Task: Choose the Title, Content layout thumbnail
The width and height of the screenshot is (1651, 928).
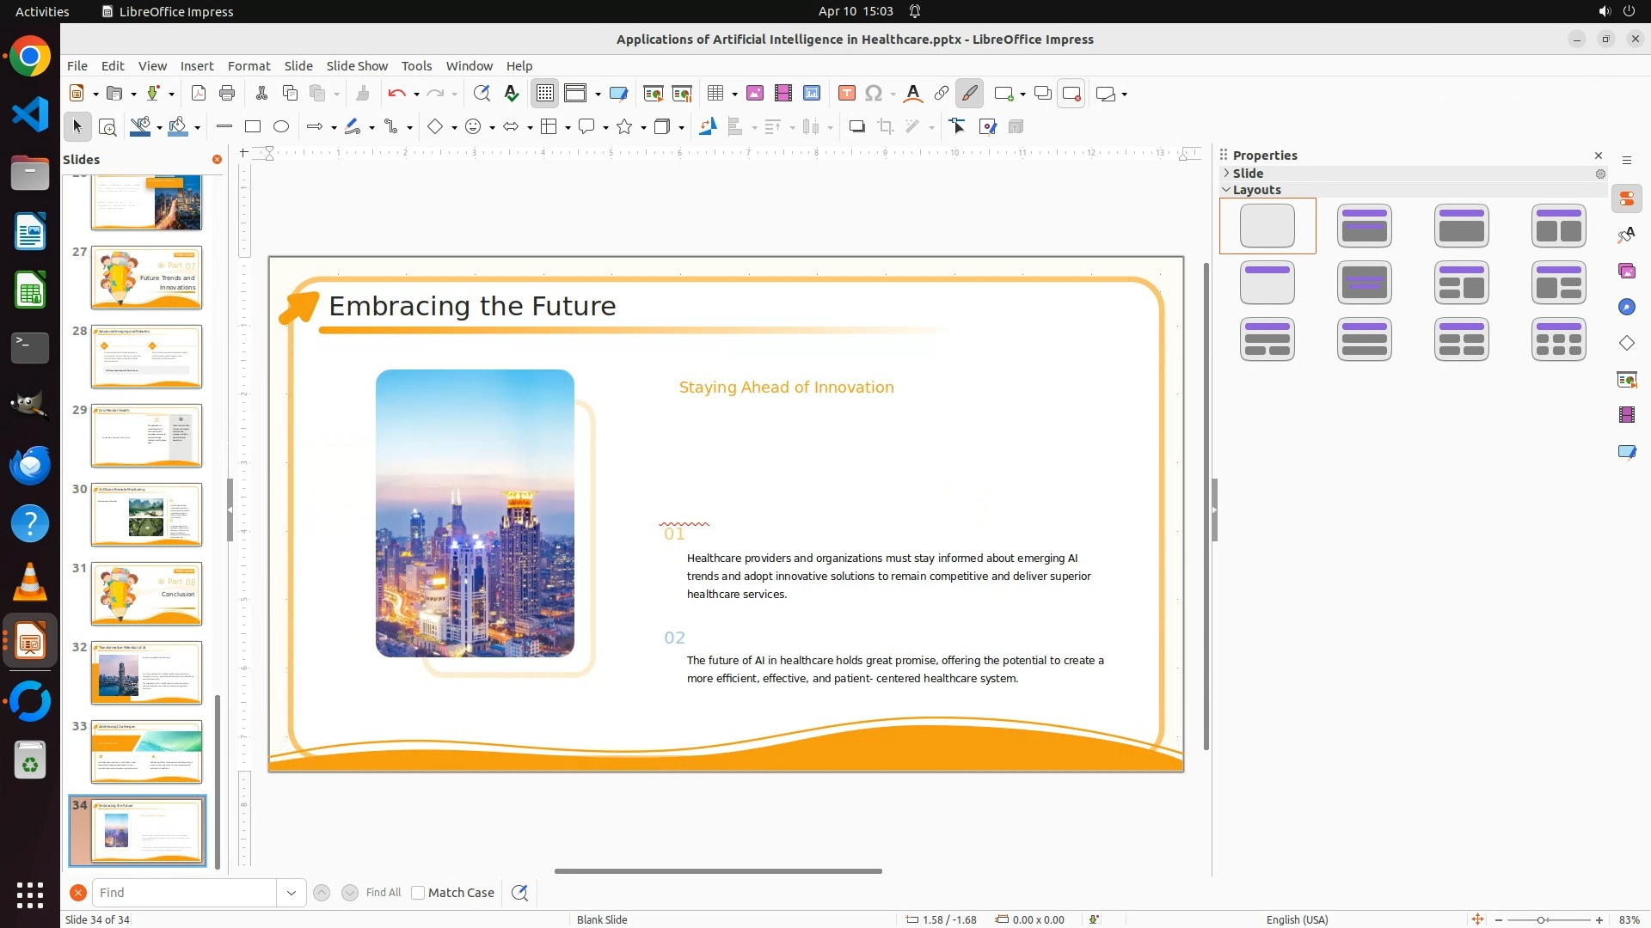Action: coord(1462,226)
